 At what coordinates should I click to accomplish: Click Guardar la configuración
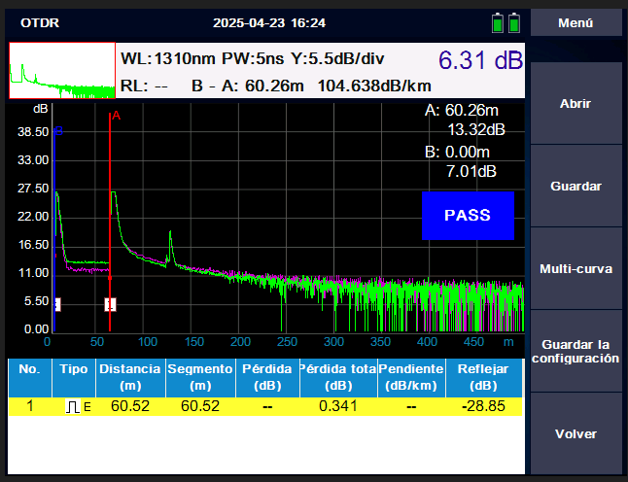(576, 351)
